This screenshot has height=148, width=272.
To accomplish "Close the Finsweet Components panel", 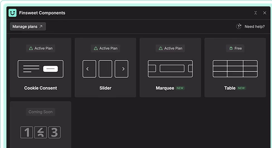I will (265, 13).
